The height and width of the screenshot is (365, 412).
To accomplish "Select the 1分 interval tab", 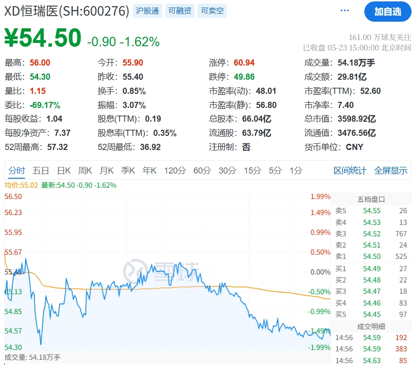I will [296, 171].
